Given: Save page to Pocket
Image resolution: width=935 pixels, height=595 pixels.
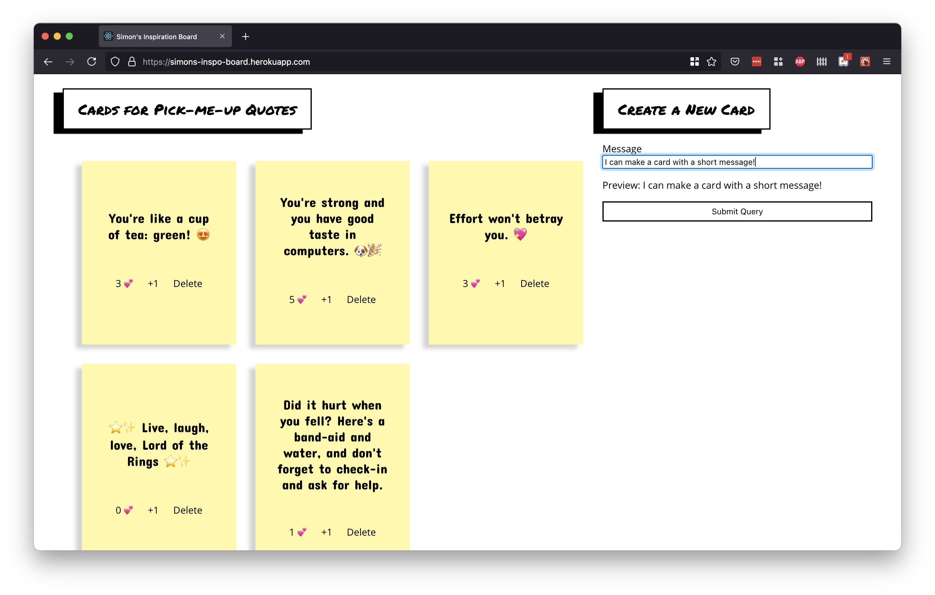Looking at the screenshot, I should 735,61.
